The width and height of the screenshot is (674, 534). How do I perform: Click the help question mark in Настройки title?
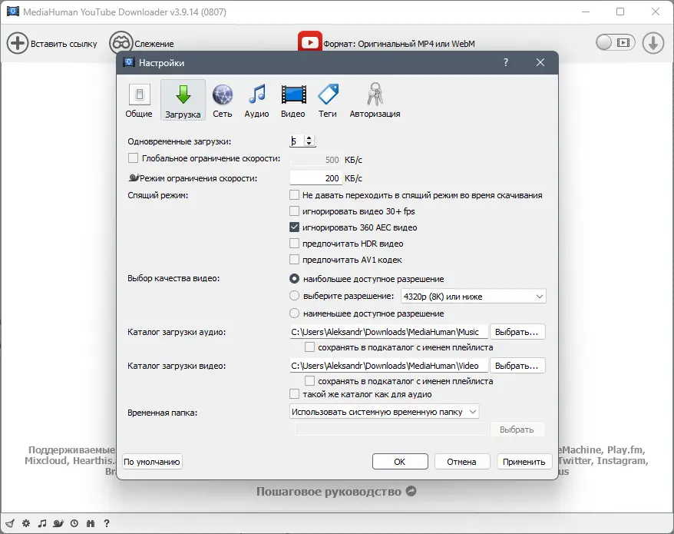click(506, 62)
